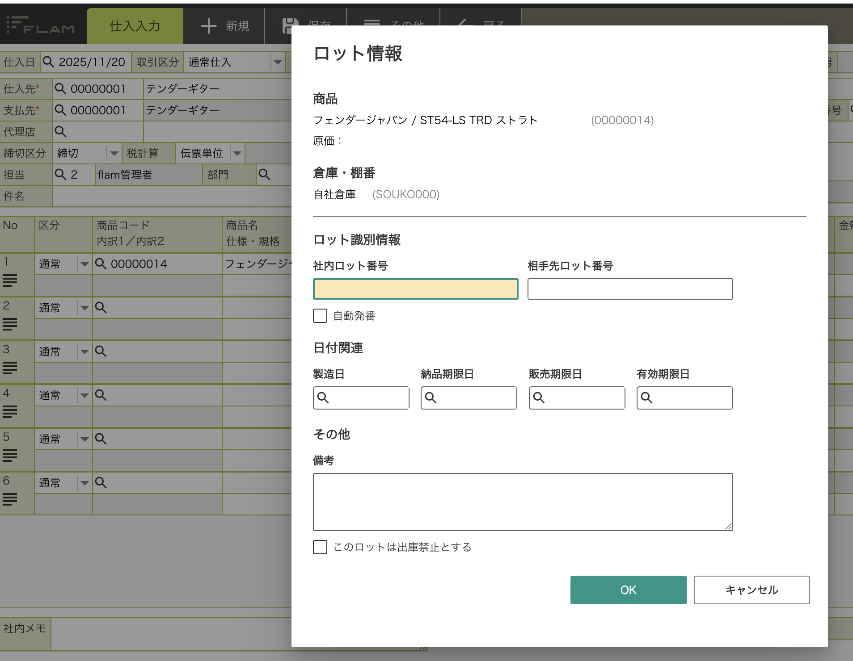Click the 相手先ロット番号 input field
853x661 pixels.
pos(630,289)
